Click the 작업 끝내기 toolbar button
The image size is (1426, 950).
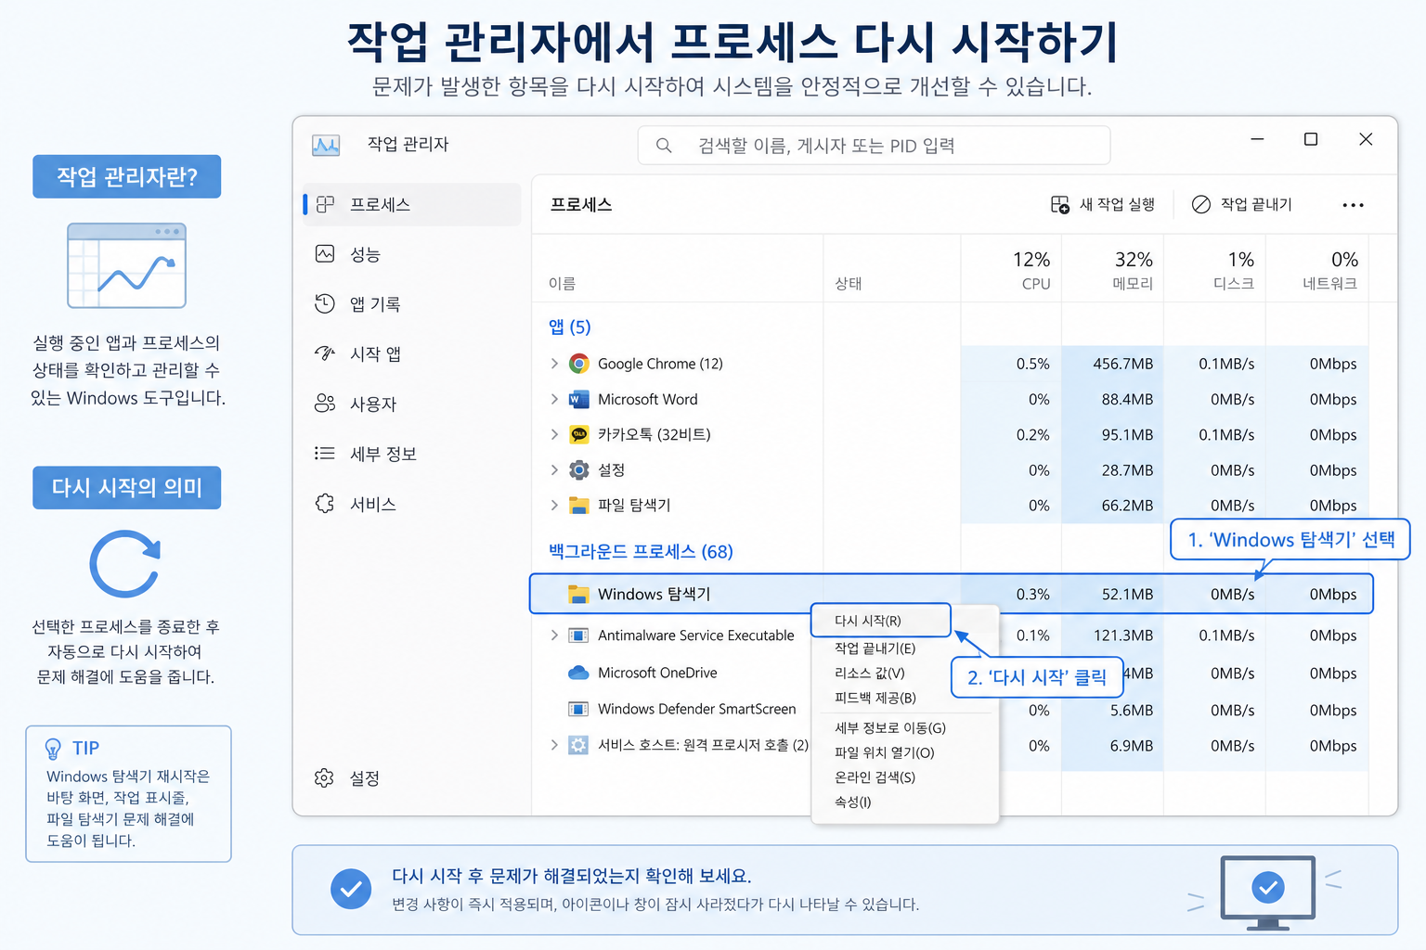tap(1242, 205)
